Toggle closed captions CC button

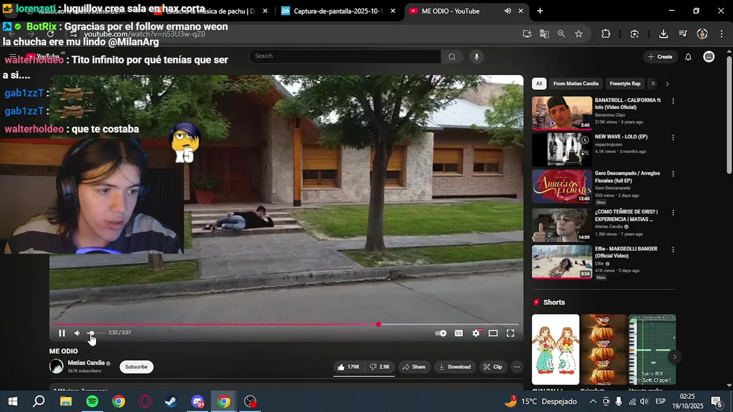[459, 333]
